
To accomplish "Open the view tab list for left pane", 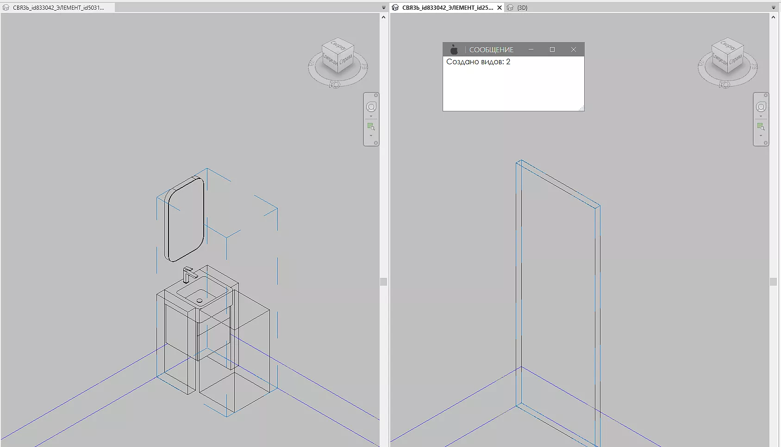I will pyautogui.click(x=383, y=8).
